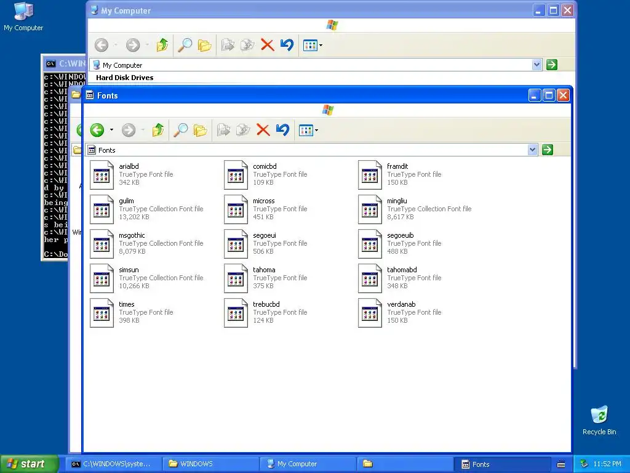Viewport: 630px width, 473px height.
Task: Click the Fonts address bar field
Action: pyautogui.click(x=308, y=150)
